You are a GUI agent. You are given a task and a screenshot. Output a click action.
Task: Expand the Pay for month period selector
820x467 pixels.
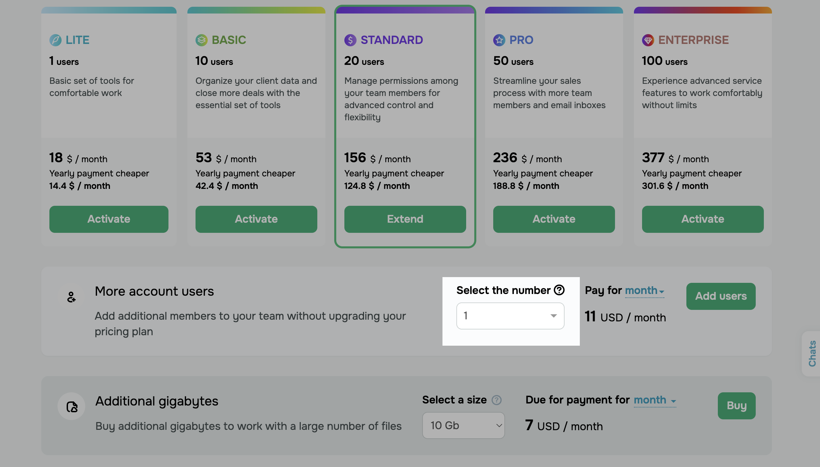click(x=644, y=291)
